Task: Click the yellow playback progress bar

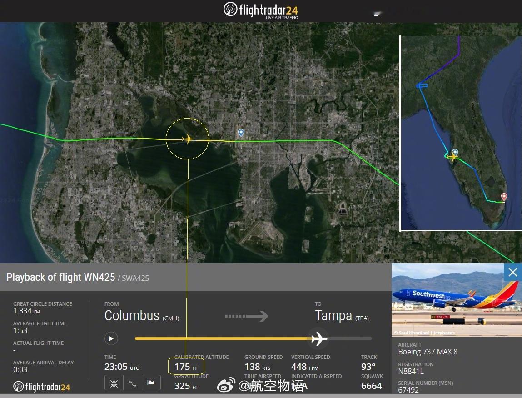Action: (x=222, y=338)
